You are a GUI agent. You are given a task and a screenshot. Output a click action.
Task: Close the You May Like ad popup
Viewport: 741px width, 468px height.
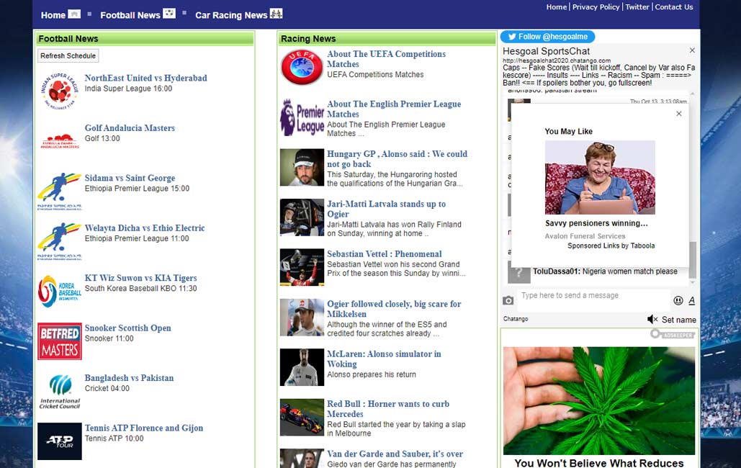pos(678,114)
